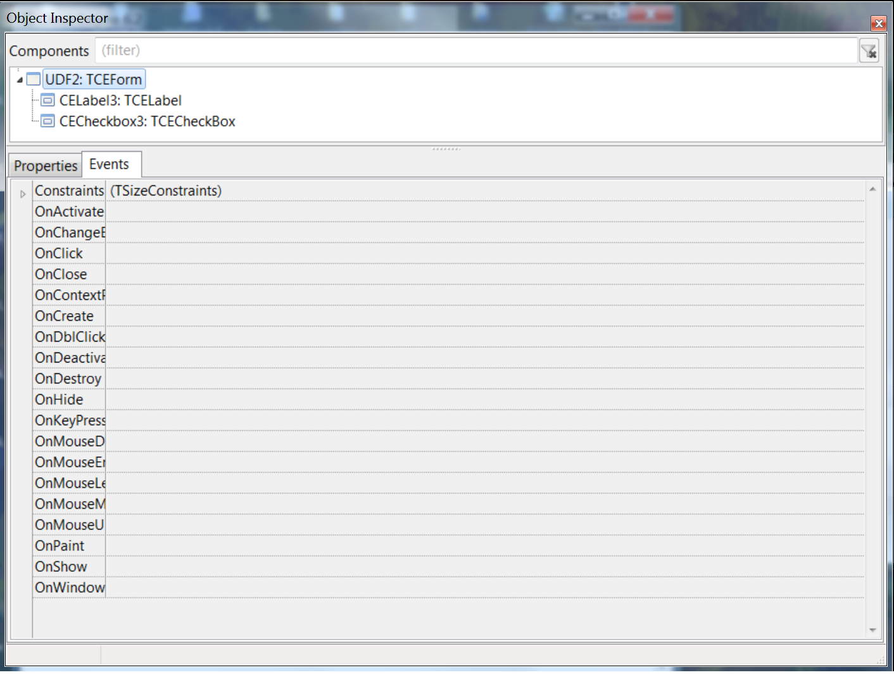Click the clear filter funnel icon
Screen dimensions: 894x682
pos(869,51)
